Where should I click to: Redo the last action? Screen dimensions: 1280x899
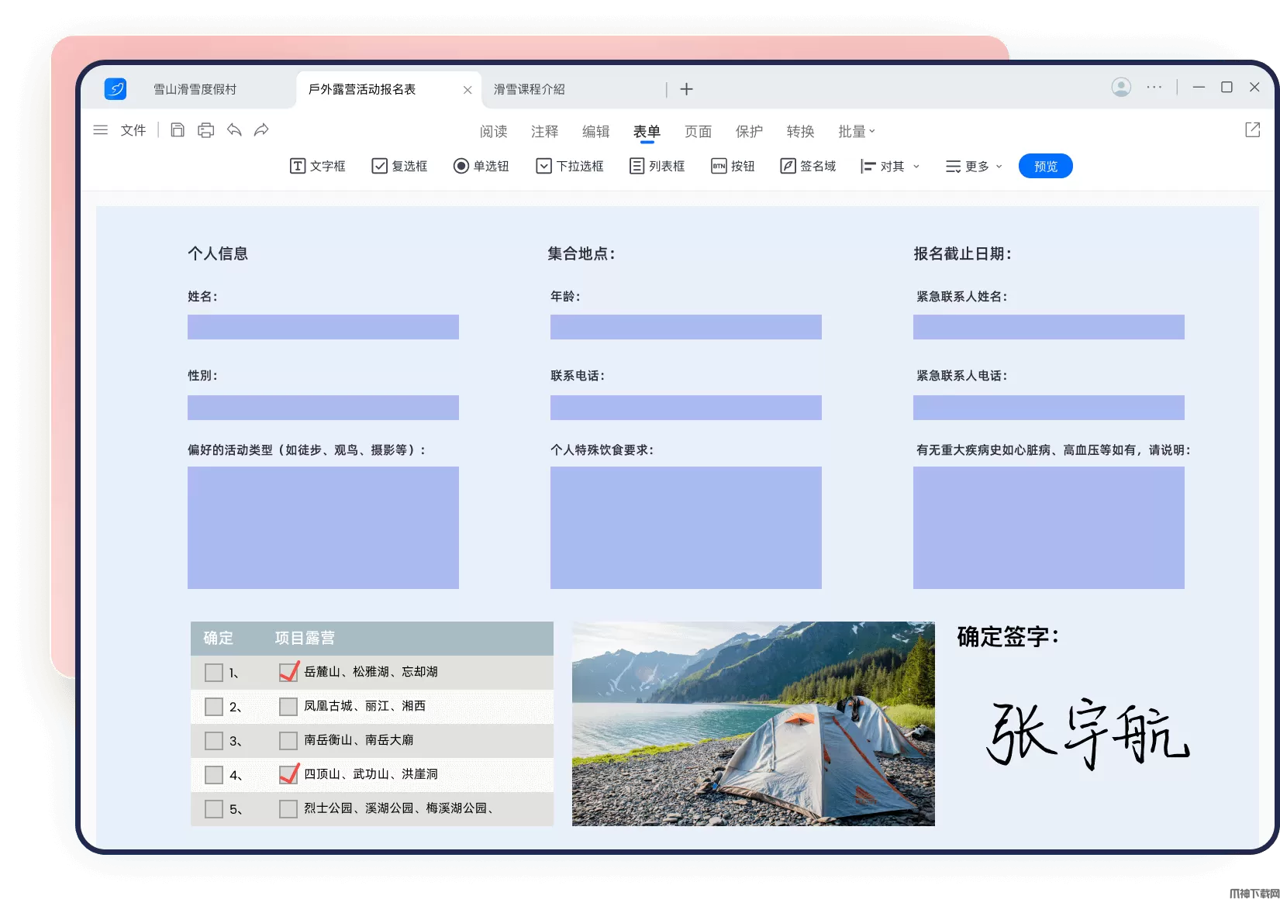point(262,130)
